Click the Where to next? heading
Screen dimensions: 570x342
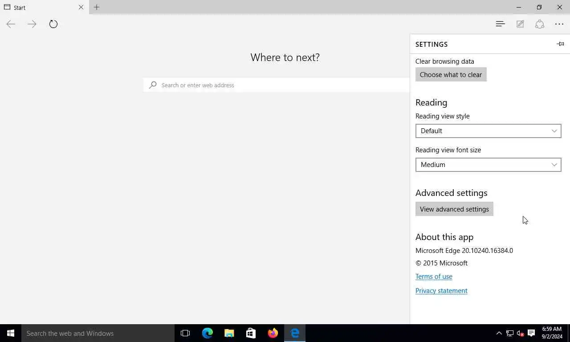tap(285, 57)
